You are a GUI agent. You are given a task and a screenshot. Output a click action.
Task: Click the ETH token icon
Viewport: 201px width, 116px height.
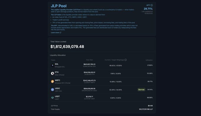point(52,73)
